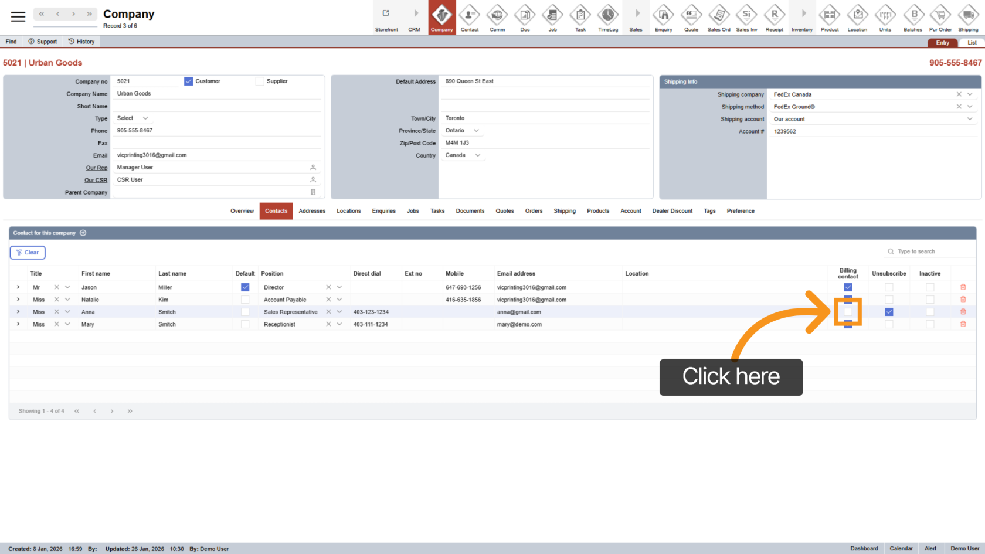Click add contact plus icon

(83, 233)
